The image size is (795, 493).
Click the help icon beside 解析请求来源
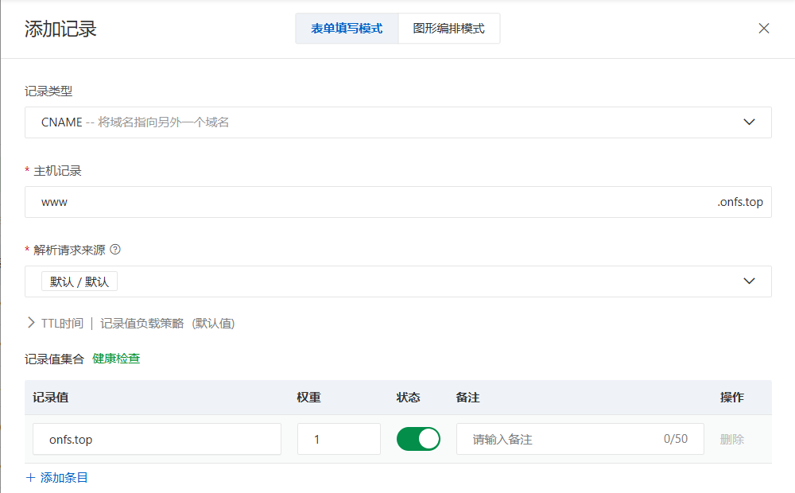point(115,250)
